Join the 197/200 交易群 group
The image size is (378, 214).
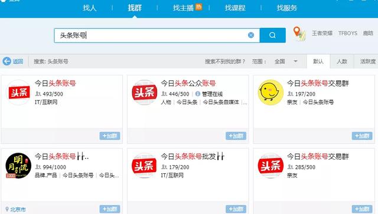coord(362,136)
